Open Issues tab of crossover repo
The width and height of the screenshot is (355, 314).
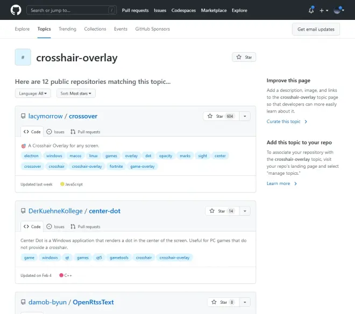tap(55, 132)
